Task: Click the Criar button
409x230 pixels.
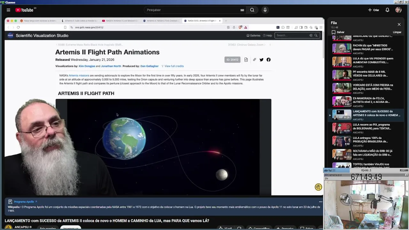Action: pos(374,10)
